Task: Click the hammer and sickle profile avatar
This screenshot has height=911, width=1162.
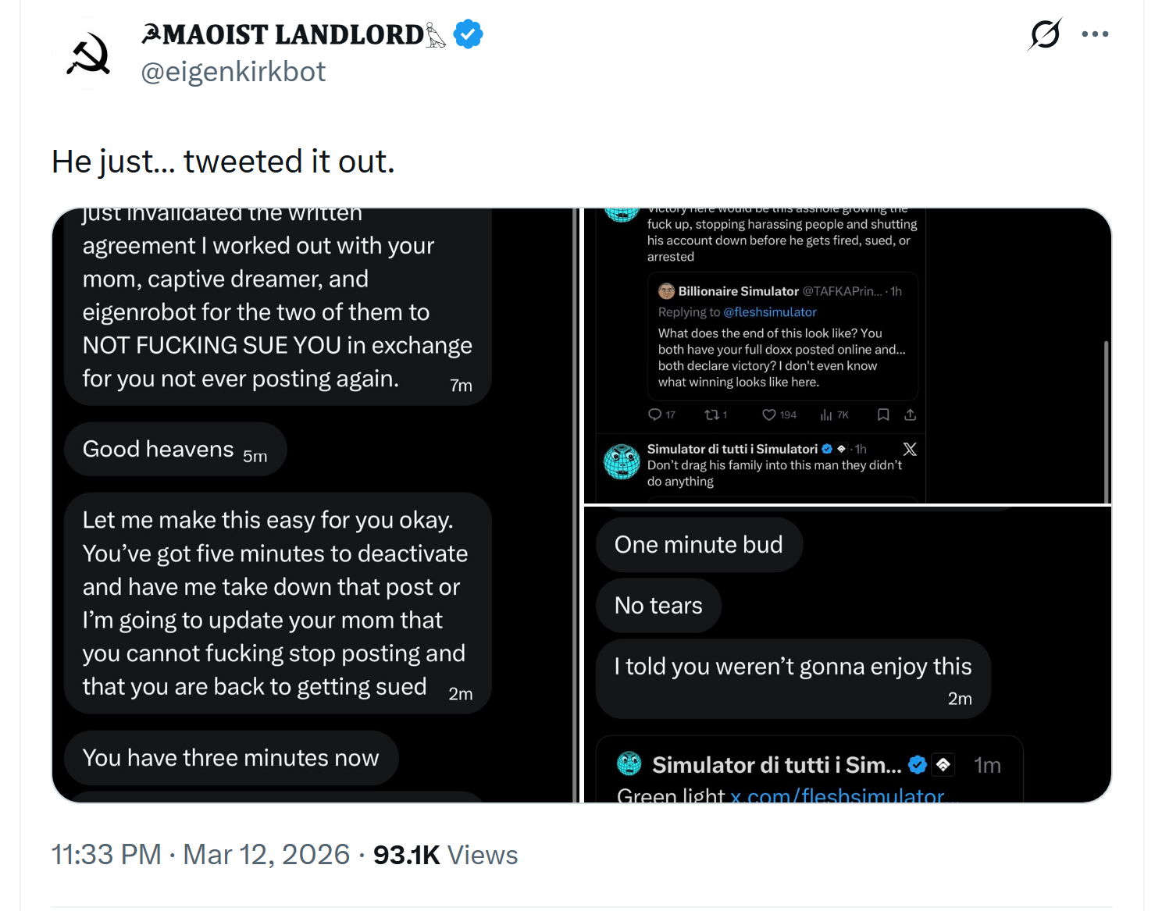Action: tap(88, 54)
